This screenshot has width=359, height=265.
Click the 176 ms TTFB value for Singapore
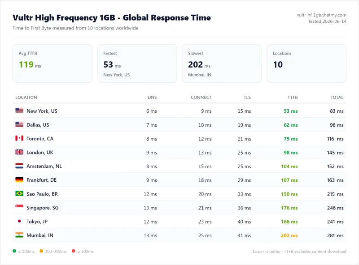pyautogui.click(x=289, y=208)
